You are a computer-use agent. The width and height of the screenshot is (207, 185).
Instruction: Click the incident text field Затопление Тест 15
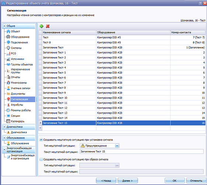click(x=142, y=152)
